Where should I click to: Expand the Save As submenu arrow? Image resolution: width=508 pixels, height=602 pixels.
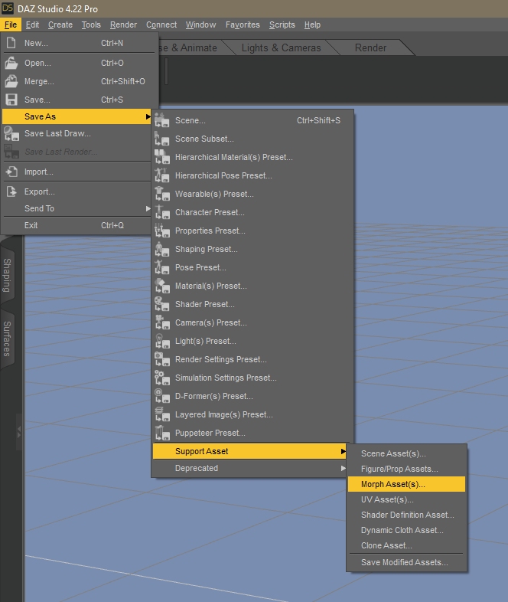tap(148, 116)
